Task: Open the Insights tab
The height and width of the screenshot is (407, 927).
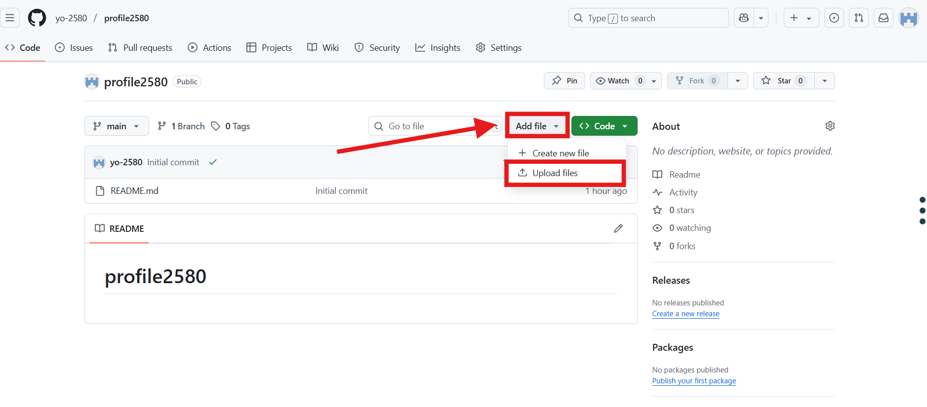Action: 438,48
